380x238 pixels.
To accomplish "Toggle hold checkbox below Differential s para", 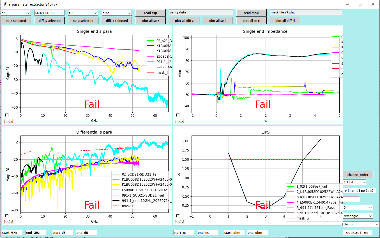I will tap(7, 216).
